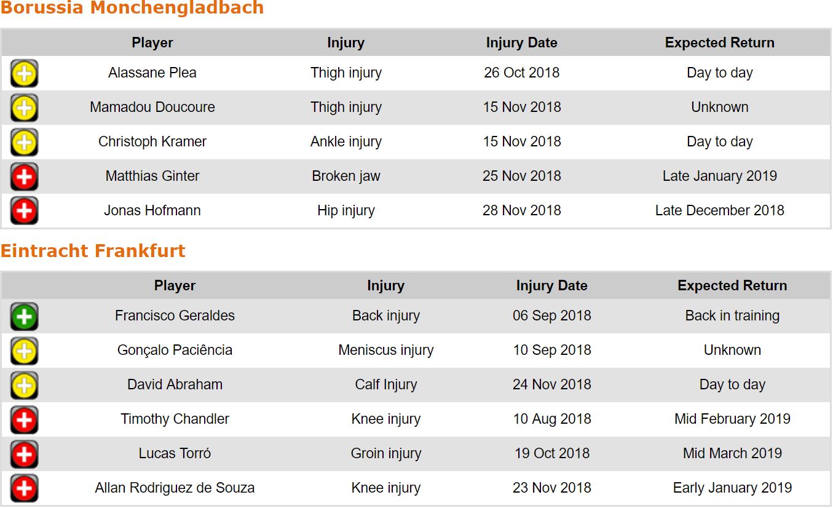Select player name Lucas Torró
833x508 pixels.
coord(175,454)
